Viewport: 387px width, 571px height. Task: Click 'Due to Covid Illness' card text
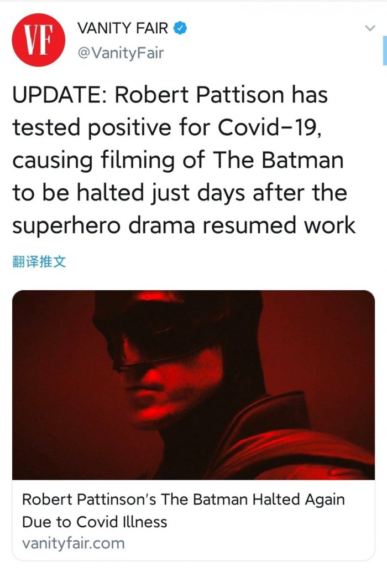point(94,522)
